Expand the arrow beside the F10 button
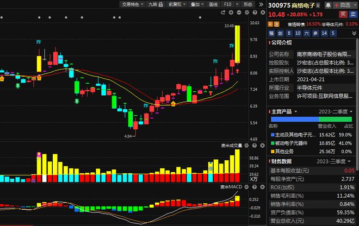 (x=237, y=4)
